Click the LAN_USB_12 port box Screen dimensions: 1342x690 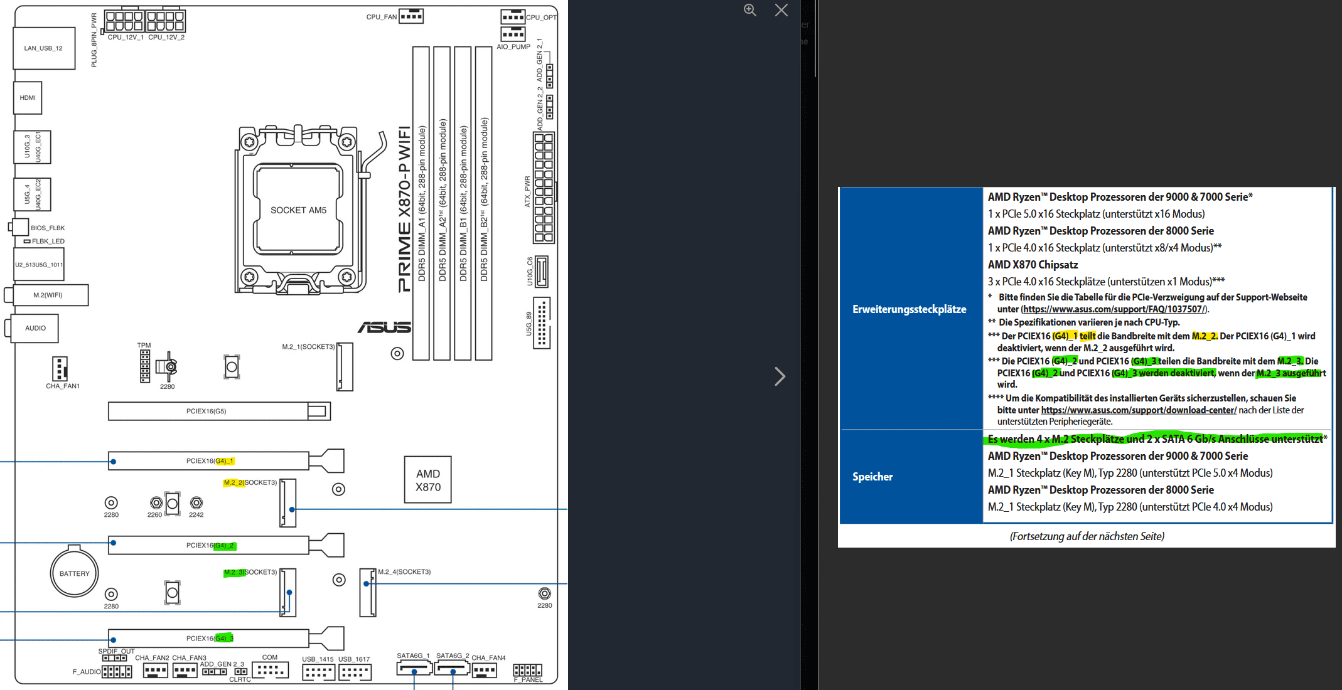pyautogui.click(x=43, y=48)
